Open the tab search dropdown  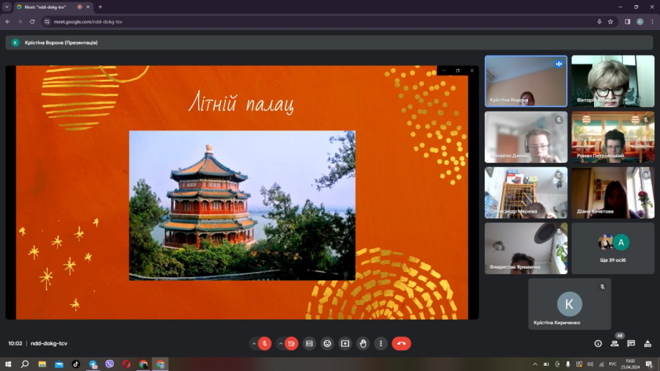pyautogui.click(x=7, y=7)
